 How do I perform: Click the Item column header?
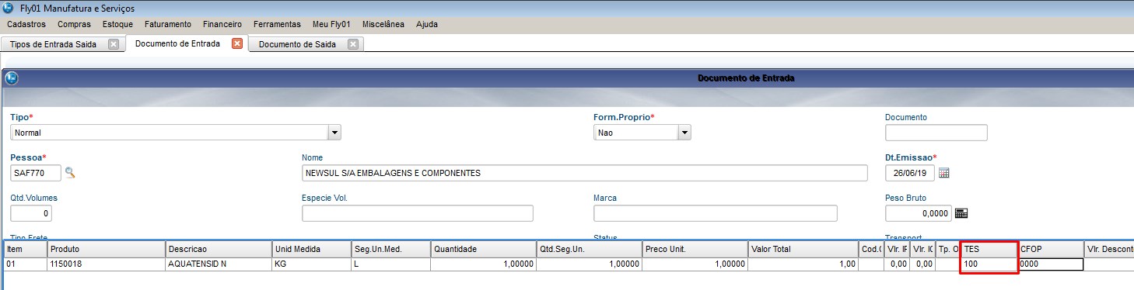click(25, 250)
